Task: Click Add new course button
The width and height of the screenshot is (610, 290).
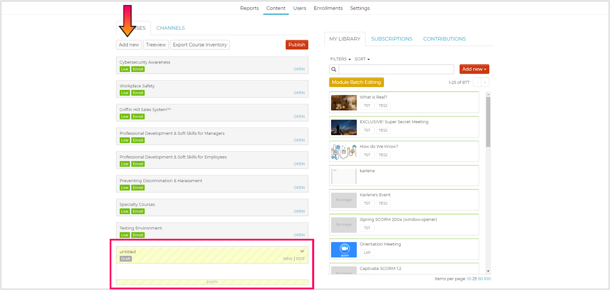Action: 129,45
